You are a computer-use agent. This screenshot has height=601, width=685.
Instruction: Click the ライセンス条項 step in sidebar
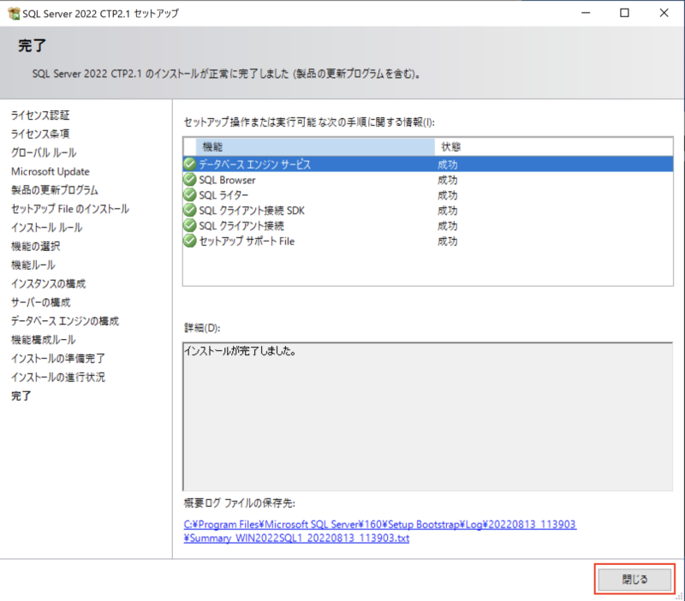(x=40, y=134)
